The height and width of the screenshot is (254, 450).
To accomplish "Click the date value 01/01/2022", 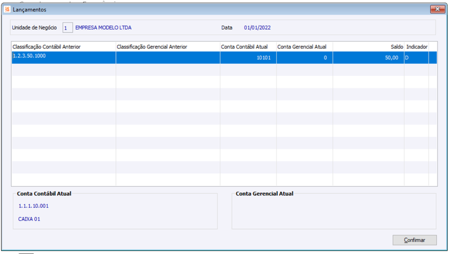I will coord(257,28).
